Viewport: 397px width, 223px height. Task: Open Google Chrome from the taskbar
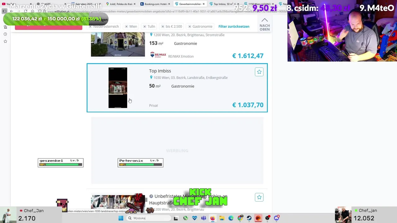pyautogui.click(x=240, y=218)
